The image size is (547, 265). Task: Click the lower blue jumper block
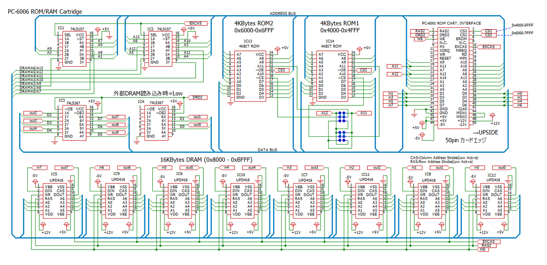point(341,136)
